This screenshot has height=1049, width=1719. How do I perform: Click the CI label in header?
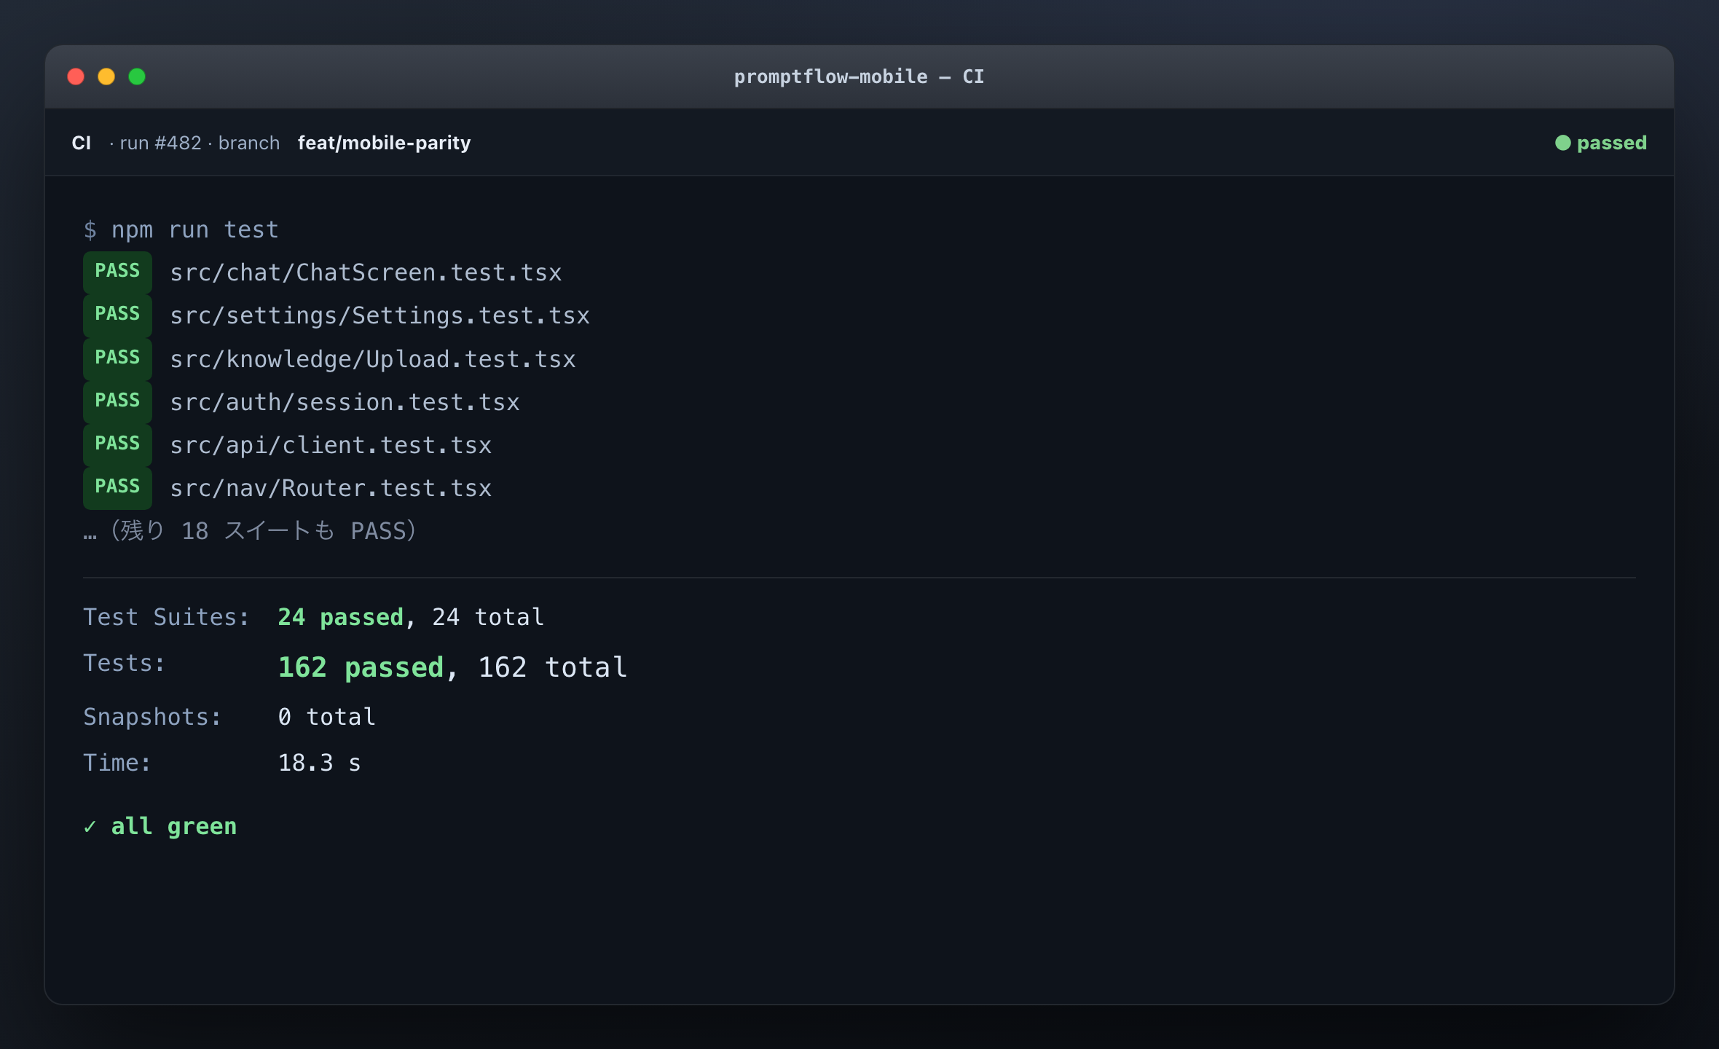(x=82, y=143)
